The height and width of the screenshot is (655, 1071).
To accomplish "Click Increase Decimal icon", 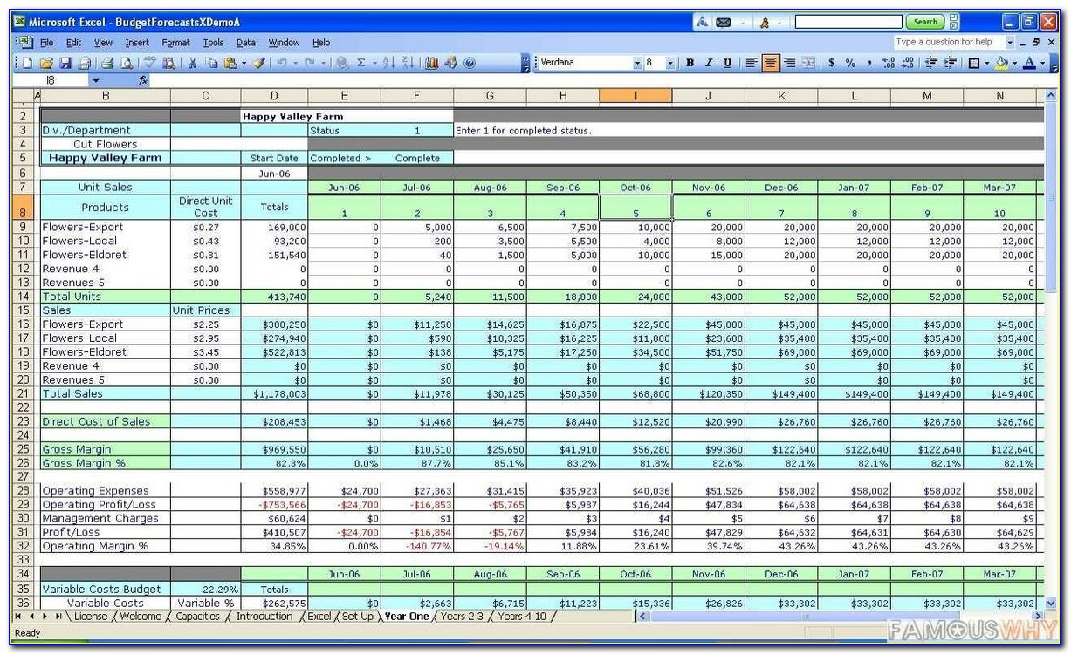I will 888,63.
